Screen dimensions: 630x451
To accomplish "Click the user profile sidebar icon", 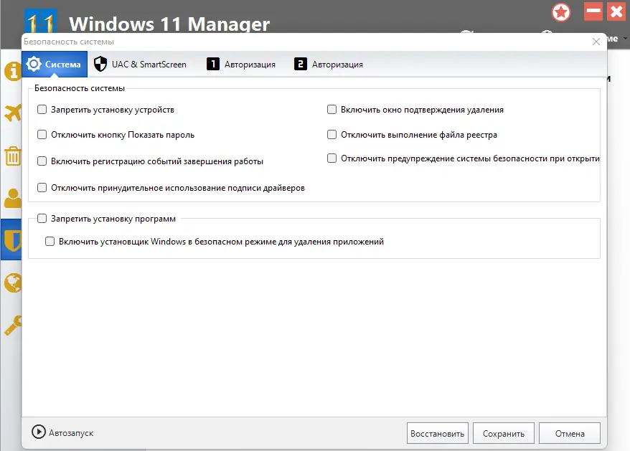I will click(x=11, y=197).
